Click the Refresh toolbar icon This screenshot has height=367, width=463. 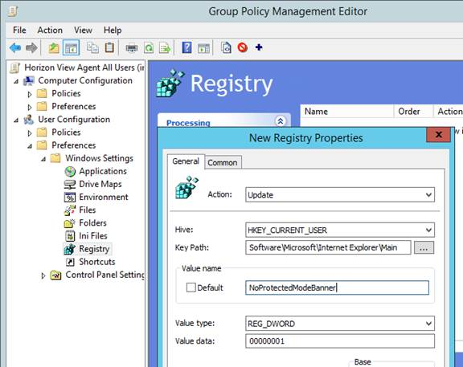coord(149,48)
